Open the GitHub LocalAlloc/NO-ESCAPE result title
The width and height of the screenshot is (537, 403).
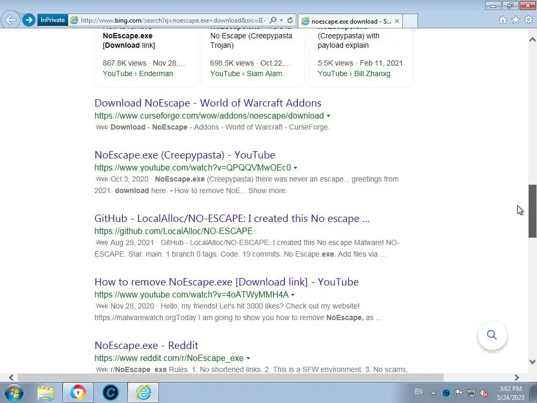coord(232,218)
